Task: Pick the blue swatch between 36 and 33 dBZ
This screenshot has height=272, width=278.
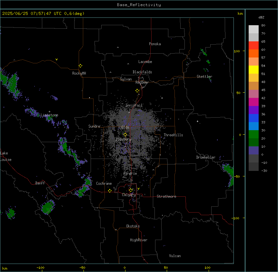Action: pos(253,118)
